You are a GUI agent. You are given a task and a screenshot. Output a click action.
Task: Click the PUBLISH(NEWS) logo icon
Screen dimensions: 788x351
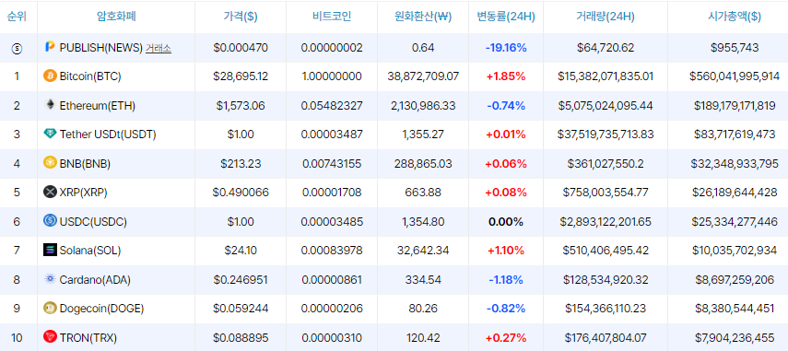point(50,47)
